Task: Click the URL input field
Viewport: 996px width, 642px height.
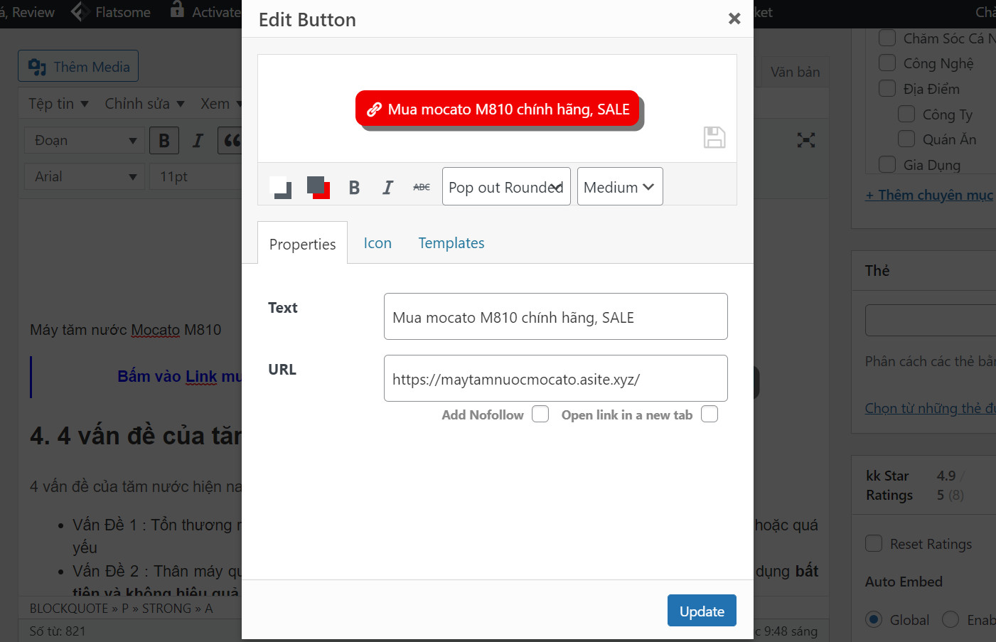Action: (556, 378)
